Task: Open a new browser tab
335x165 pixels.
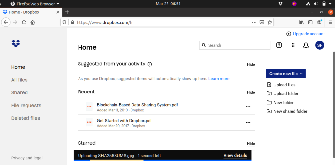Action: point(67,12)
